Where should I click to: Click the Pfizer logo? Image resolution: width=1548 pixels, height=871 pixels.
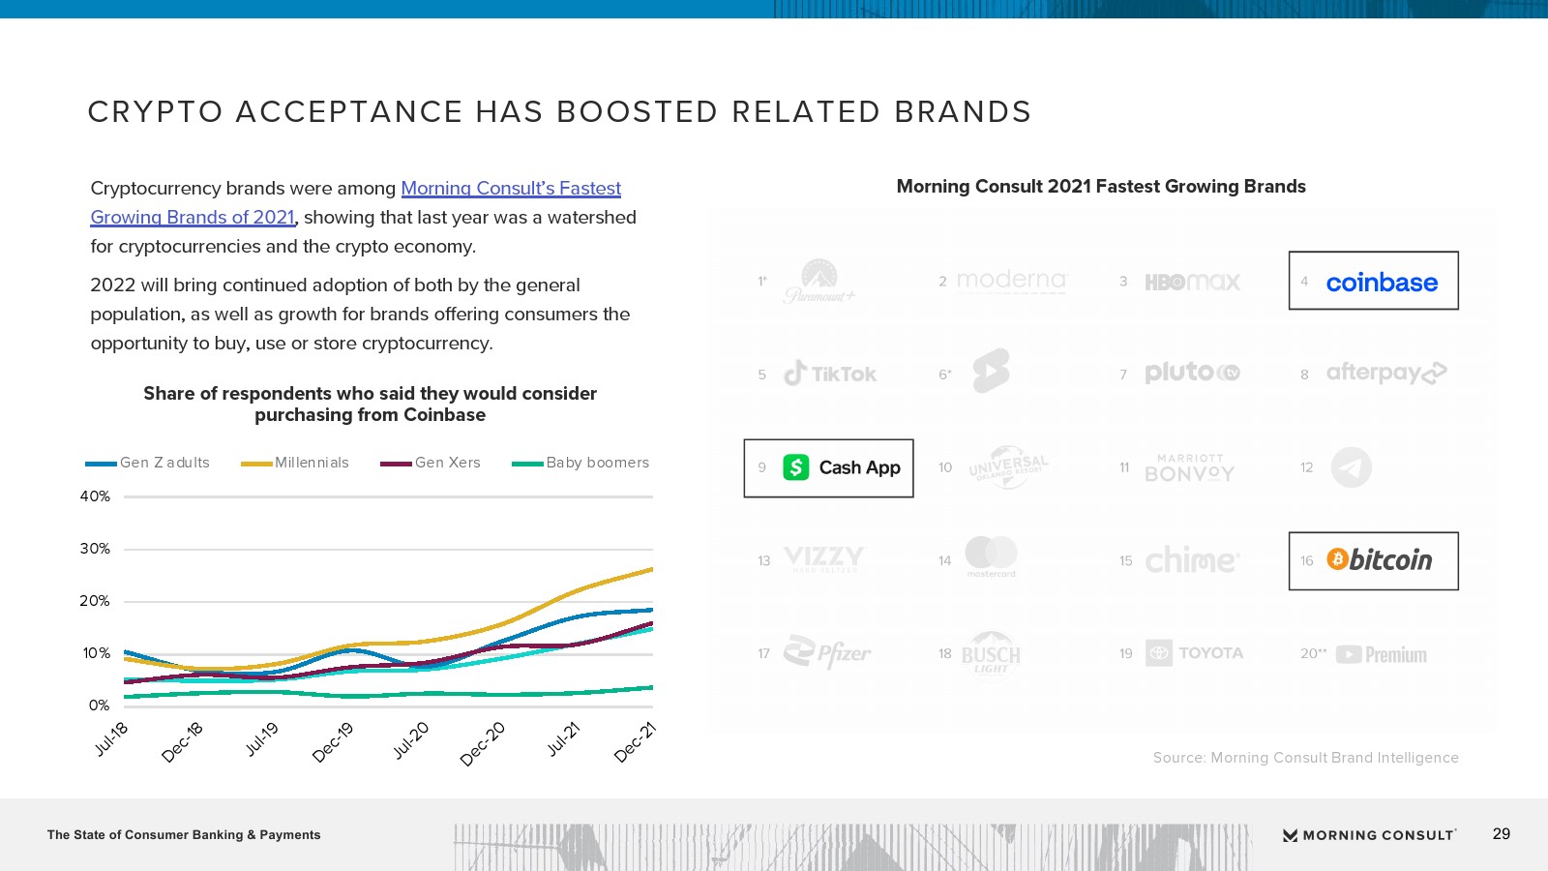[827, 653]
